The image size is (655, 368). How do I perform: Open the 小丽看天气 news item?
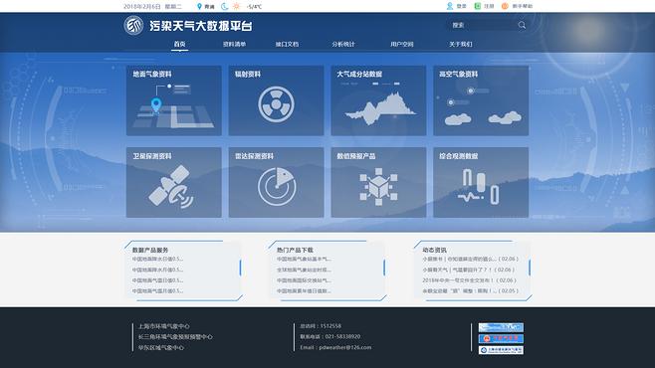469,270
